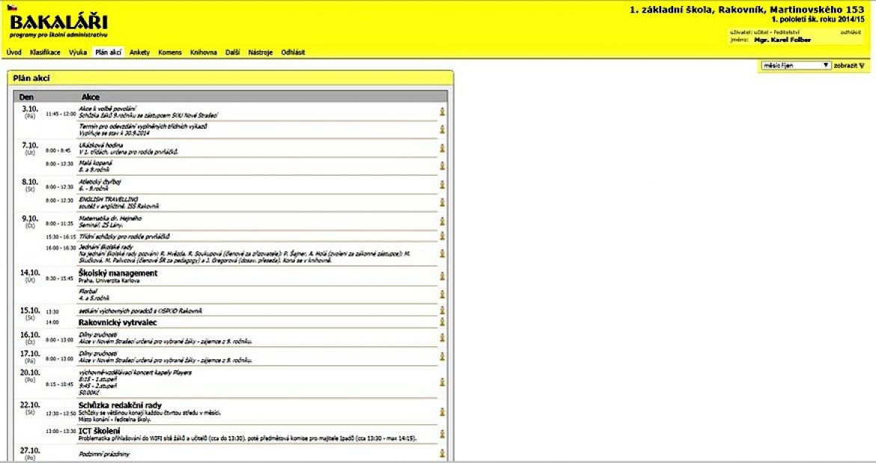Click the Den column header

click(x=26, y=97)
